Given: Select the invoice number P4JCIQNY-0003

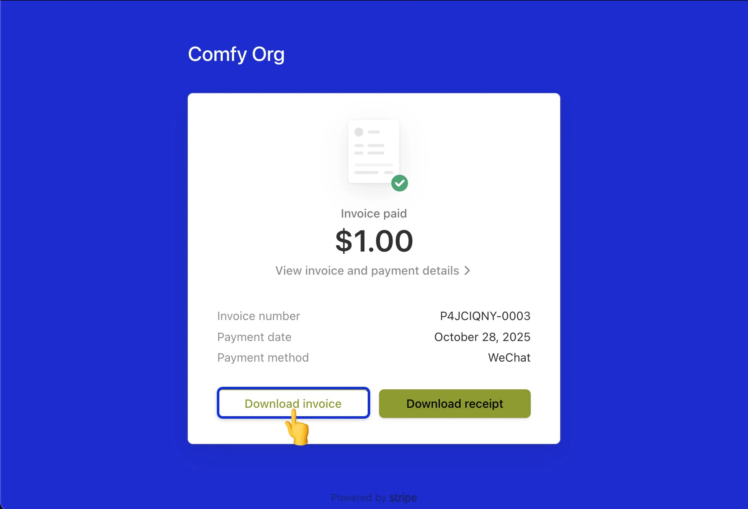Looking at the screenshot, I should click(485, 316).
